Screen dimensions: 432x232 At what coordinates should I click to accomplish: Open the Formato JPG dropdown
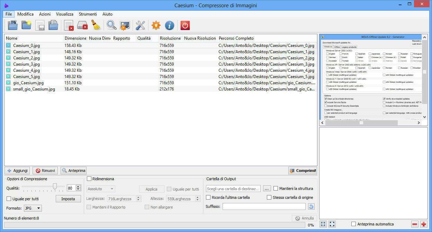click(33, 208)
